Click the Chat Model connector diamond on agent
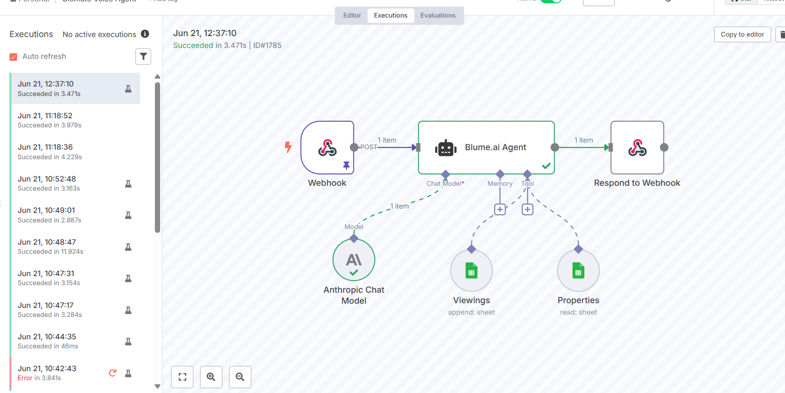This screenshot has width=785, height=393. tap(445, 174)
